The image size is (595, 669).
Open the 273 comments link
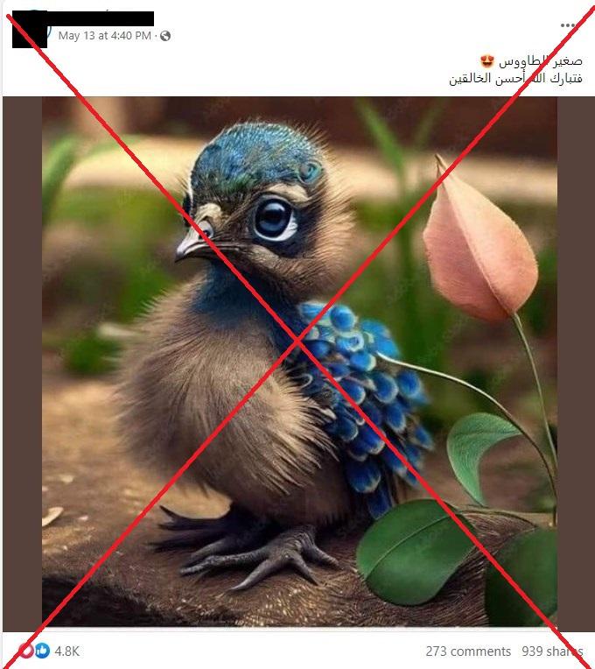[x=468, y=651]
